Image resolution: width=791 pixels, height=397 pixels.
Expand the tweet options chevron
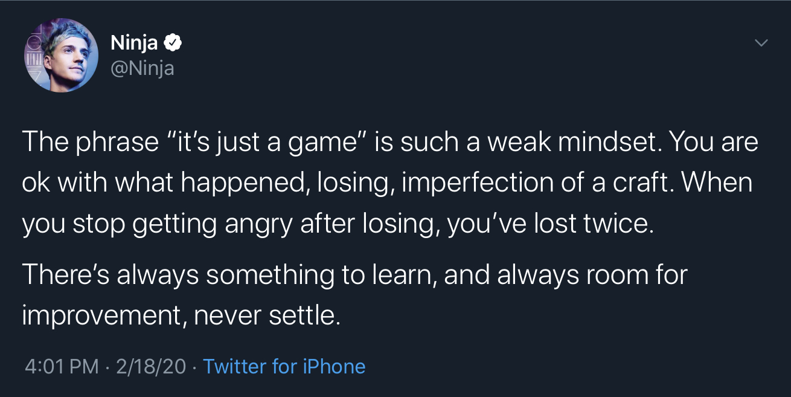point(761,43)
